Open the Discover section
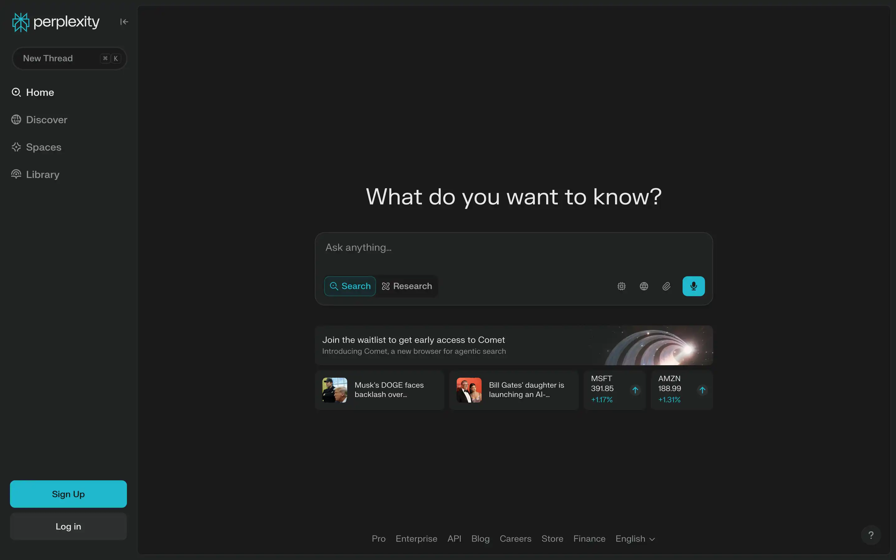The width and height of the screenshot is (896, 560). [39, 120]
